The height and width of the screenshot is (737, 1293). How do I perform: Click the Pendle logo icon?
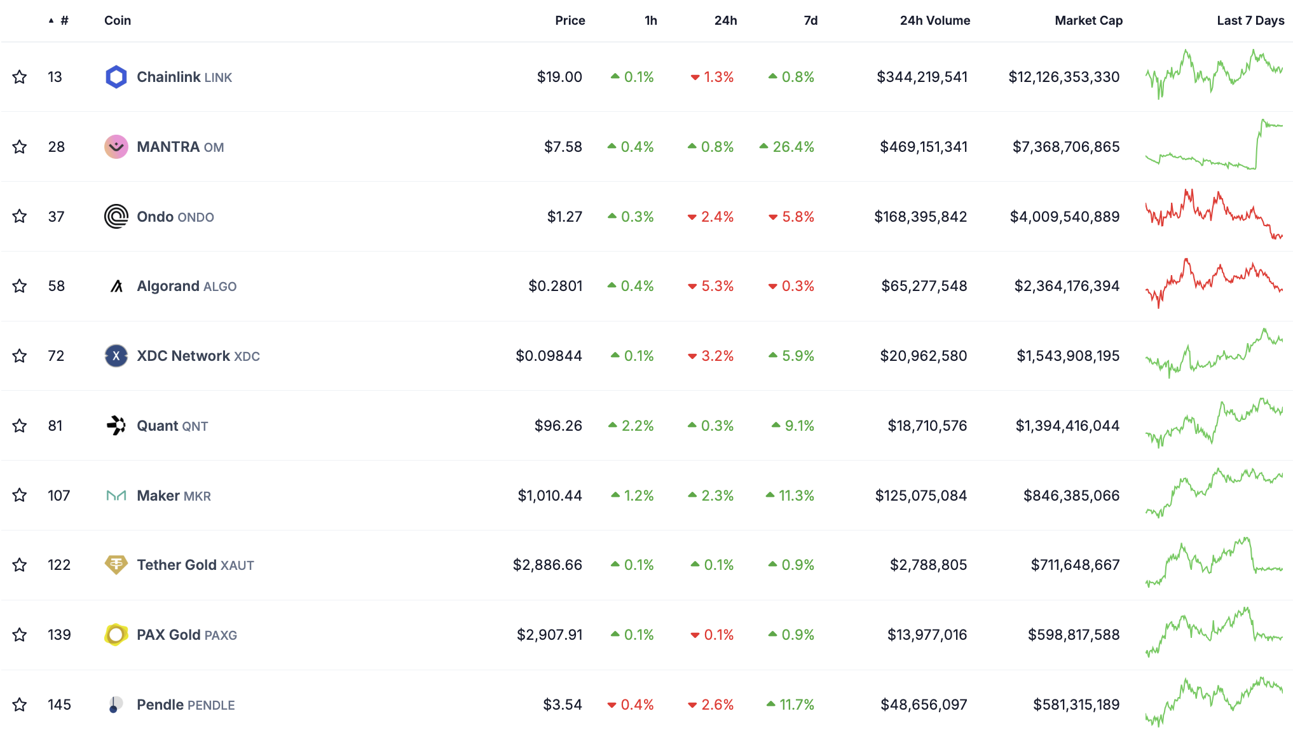point(116,705)
